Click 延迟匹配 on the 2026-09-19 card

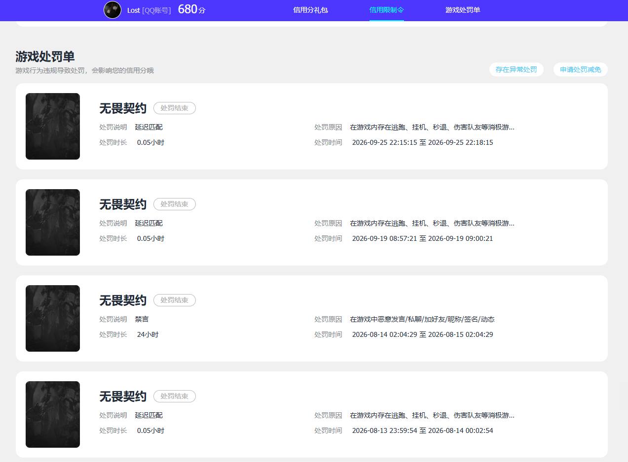tap(148, 223)
